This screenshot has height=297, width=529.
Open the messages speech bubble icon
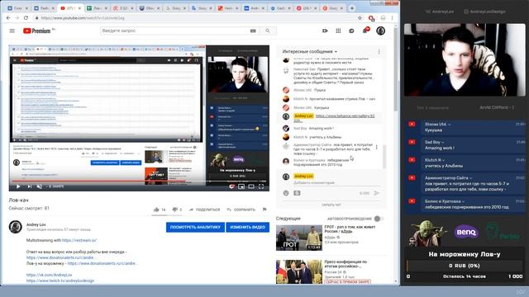point(351,31)
